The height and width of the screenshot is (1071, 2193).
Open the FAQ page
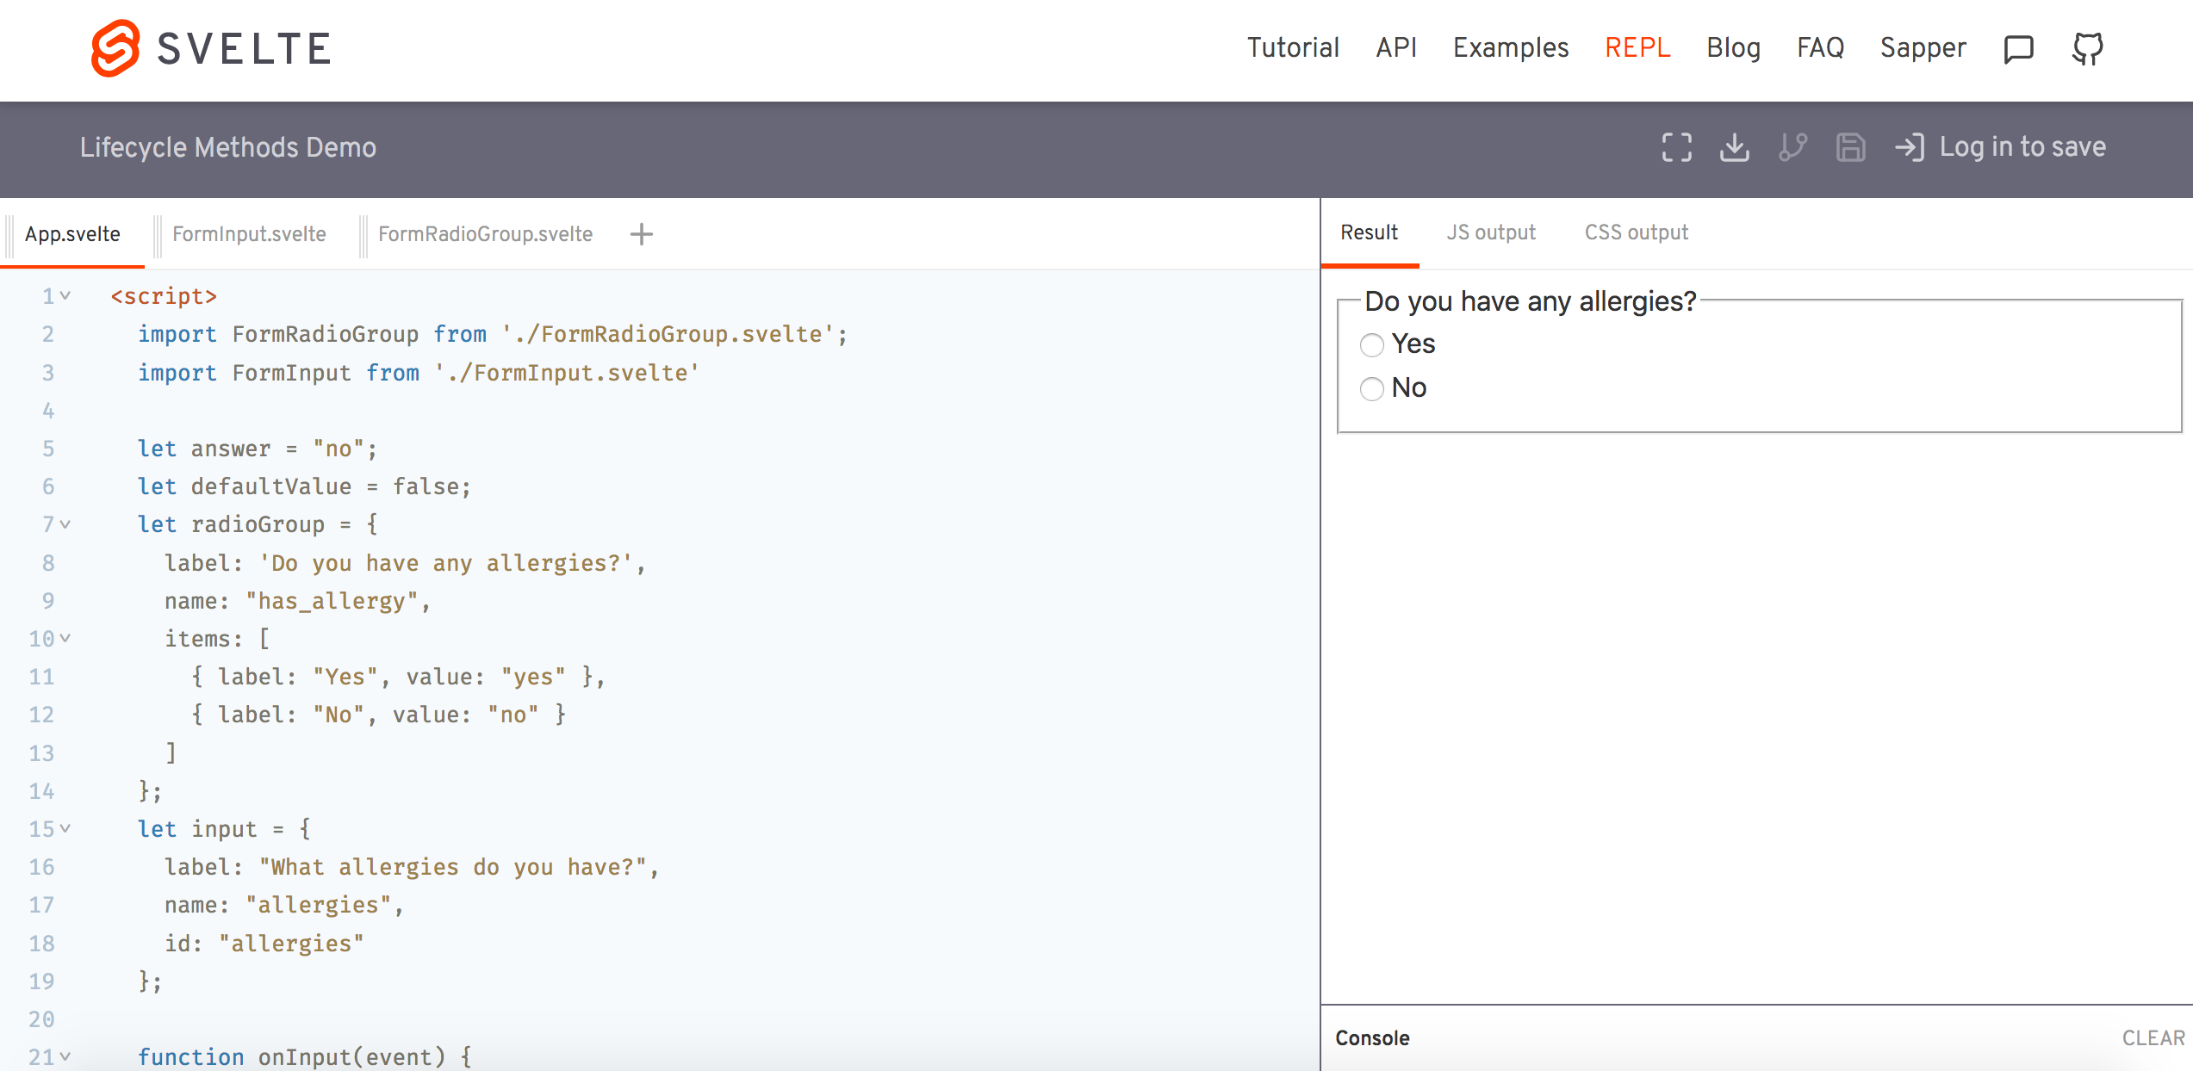pos(1820,48)
